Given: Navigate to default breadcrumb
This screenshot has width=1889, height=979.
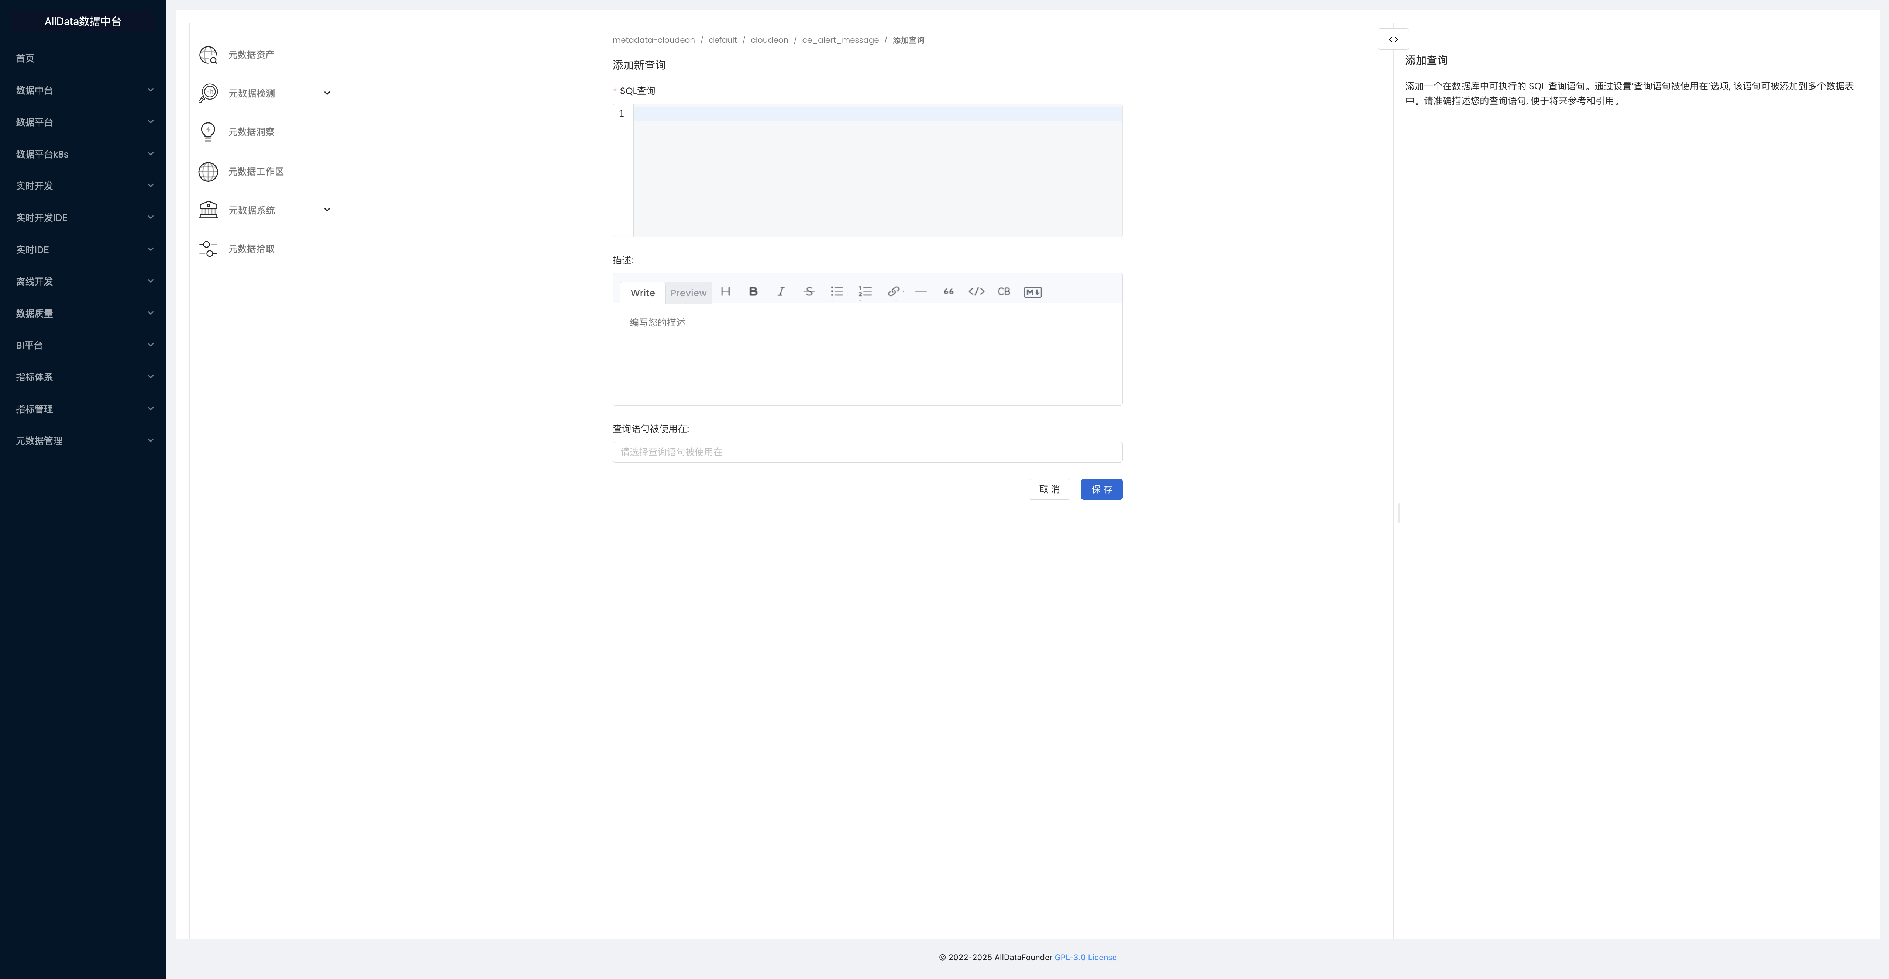Looking at the screenshot, I should [x=722, y=40].
